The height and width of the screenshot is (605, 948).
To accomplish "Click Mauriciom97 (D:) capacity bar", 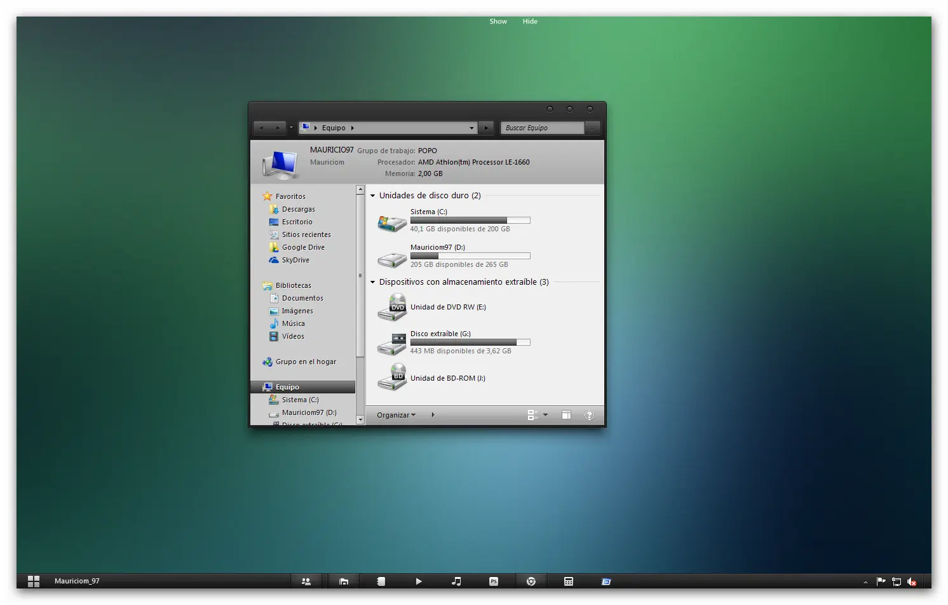I will click(x=470, y=256).
